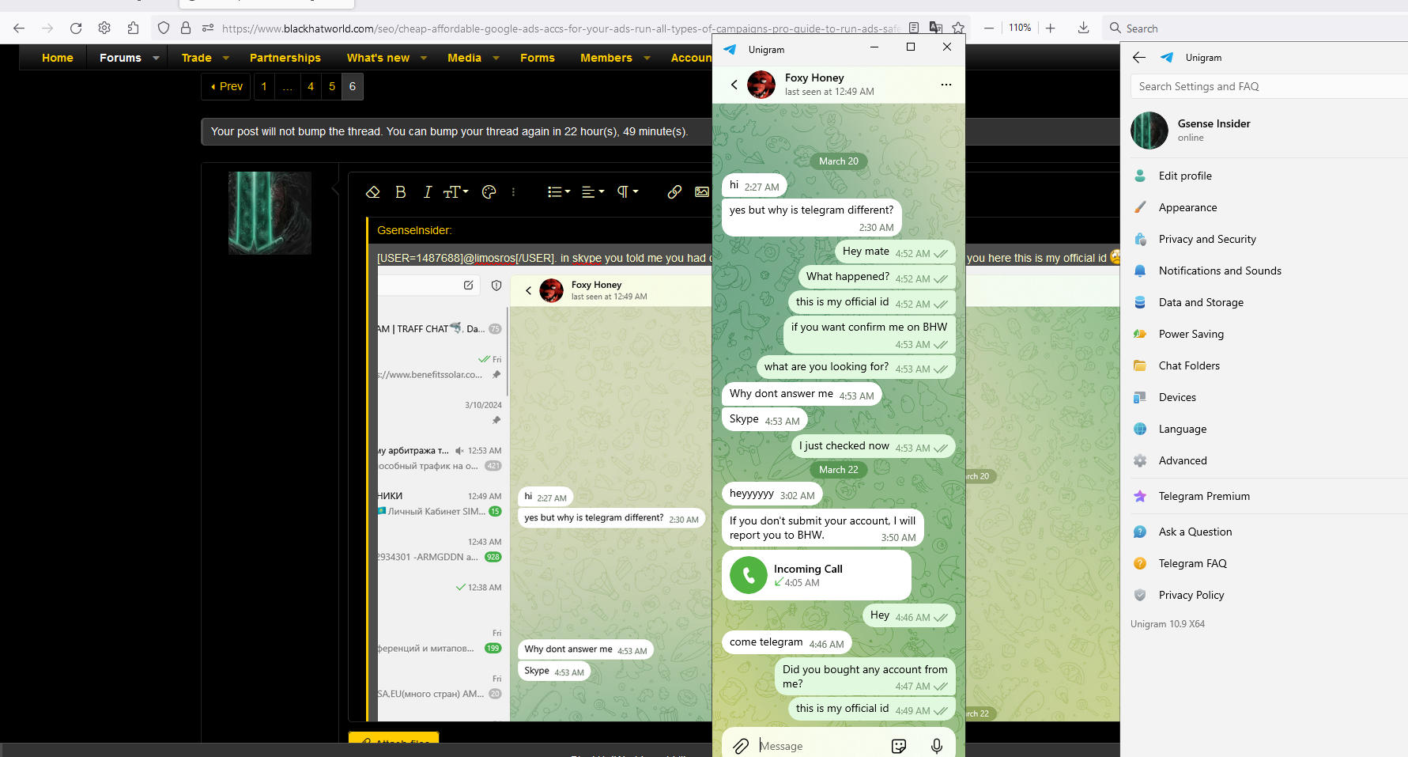The image size is (1408, 757).
Task: Open Foxy Honey chat more options
Action: pos(946,84)
